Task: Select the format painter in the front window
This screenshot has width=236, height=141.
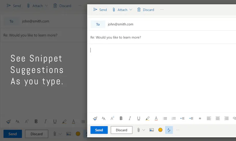Action: [95, 119]
